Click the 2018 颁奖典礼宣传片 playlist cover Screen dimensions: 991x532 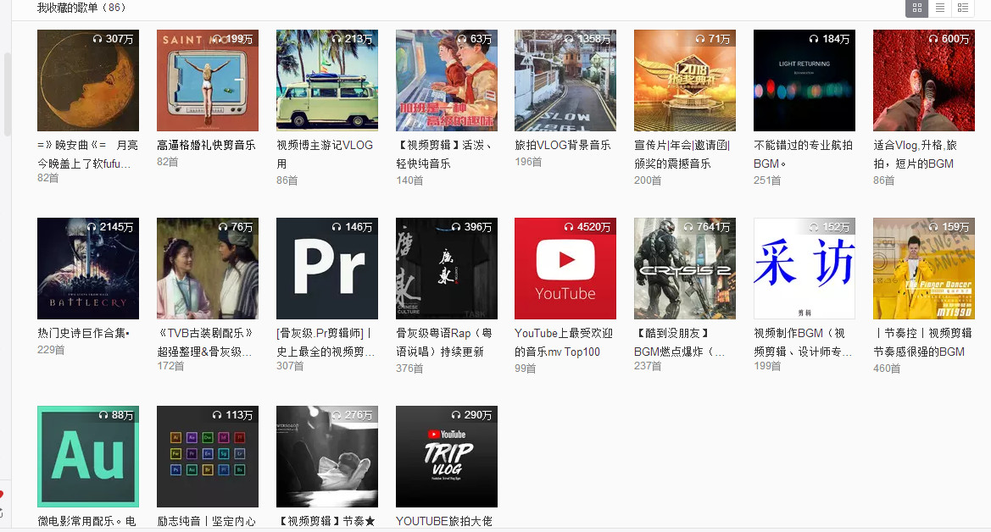point(684,80)
